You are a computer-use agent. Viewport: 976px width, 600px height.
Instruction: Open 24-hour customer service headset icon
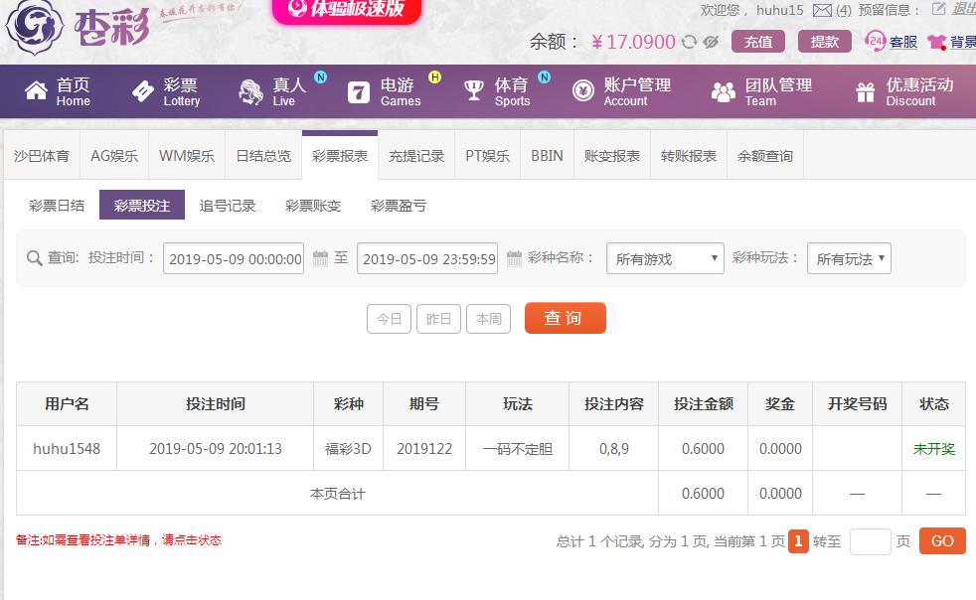click(876, 42)
